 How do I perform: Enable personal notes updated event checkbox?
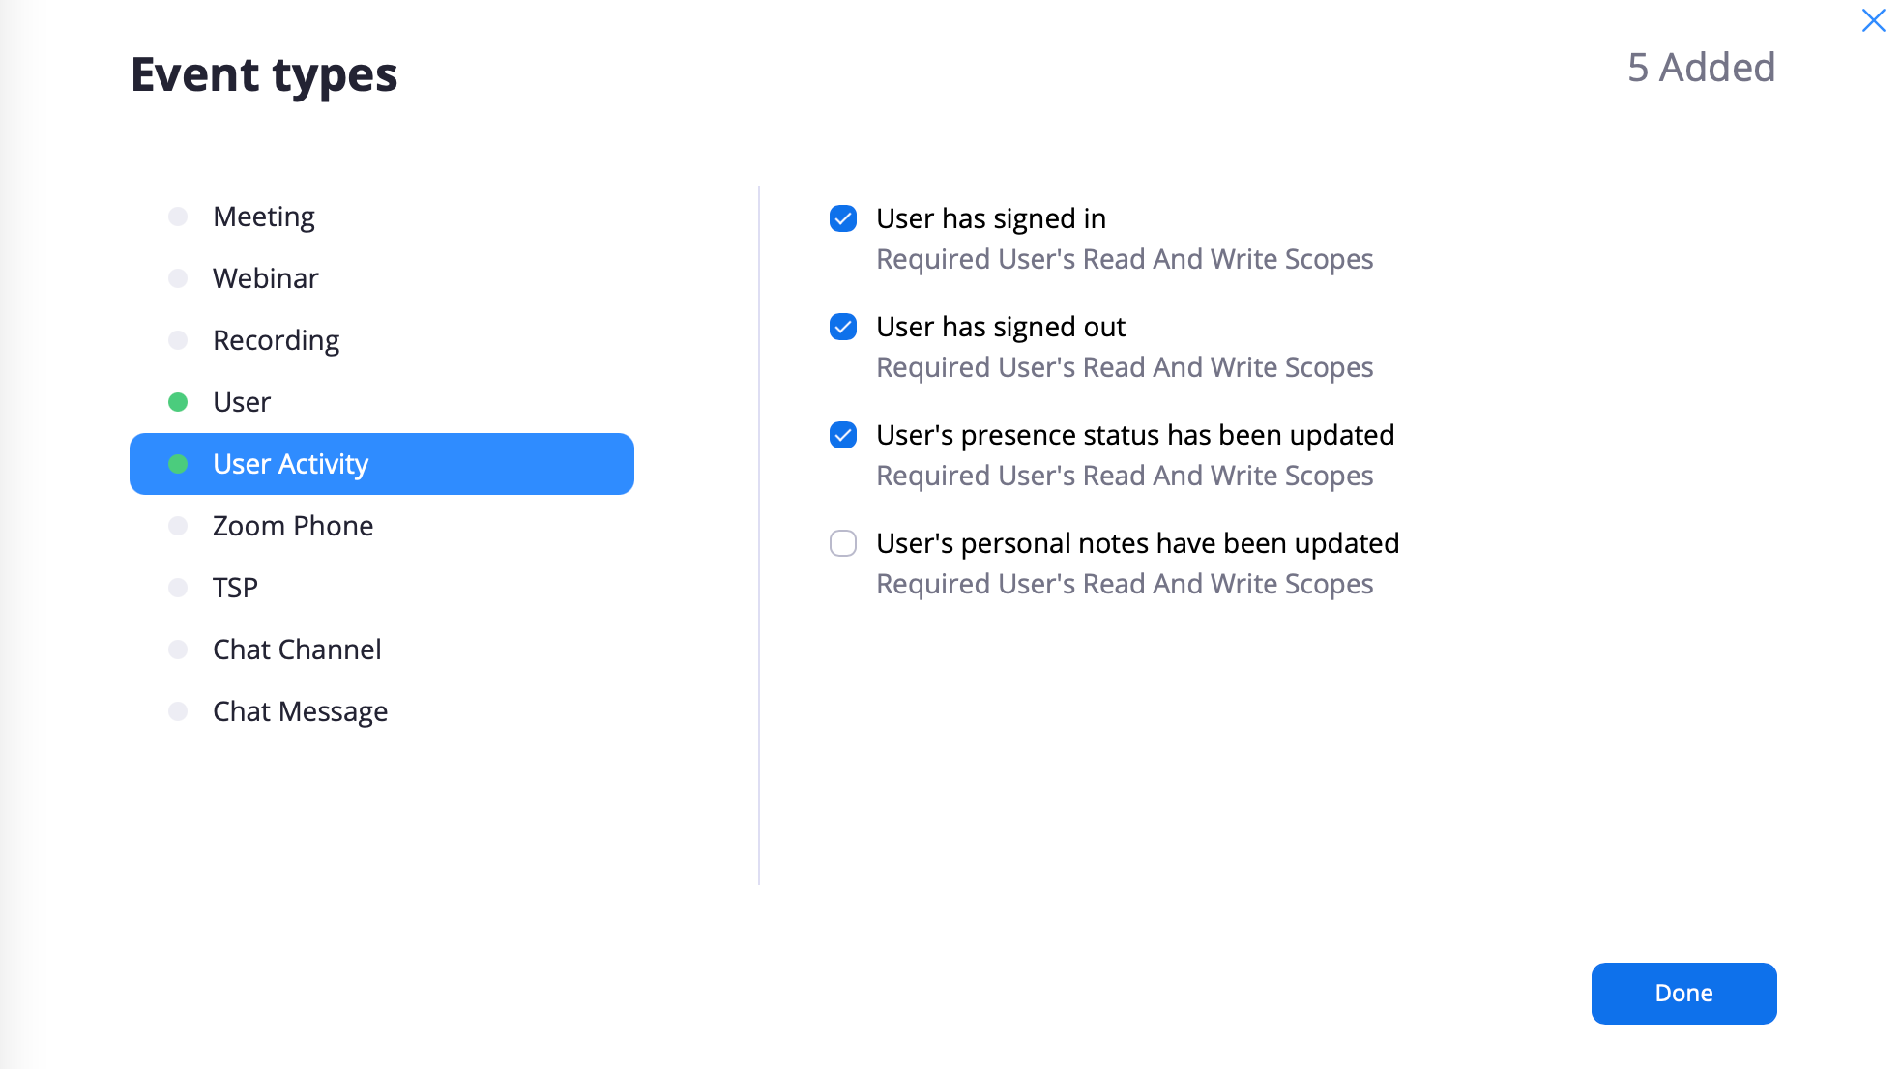click(843, 543)
